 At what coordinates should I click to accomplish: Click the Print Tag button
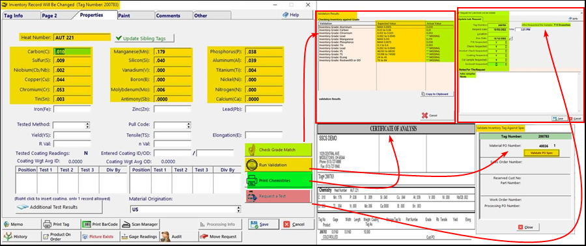click(60, 225)
